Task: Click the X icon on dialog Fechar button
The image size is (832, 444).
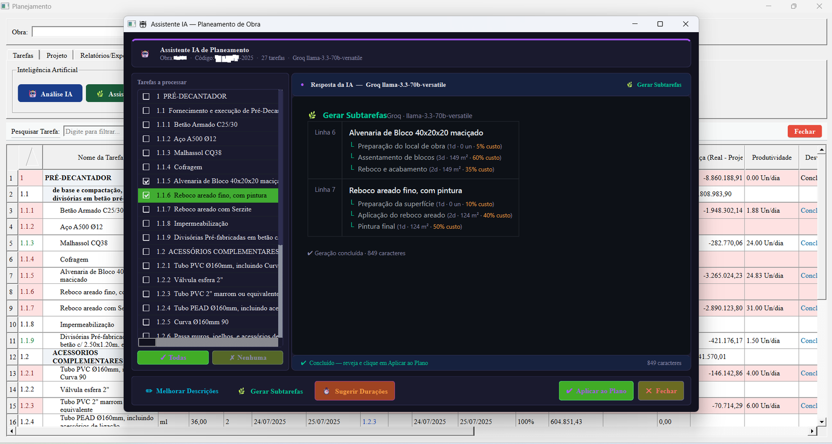Action: (x=648, y=391)
